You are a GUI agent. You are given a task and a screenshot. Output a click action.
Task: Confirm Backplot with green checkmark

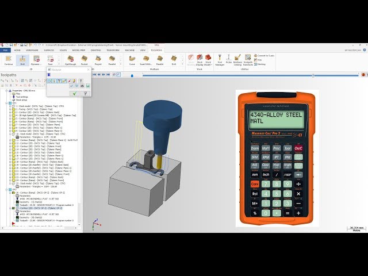(75, 93)
